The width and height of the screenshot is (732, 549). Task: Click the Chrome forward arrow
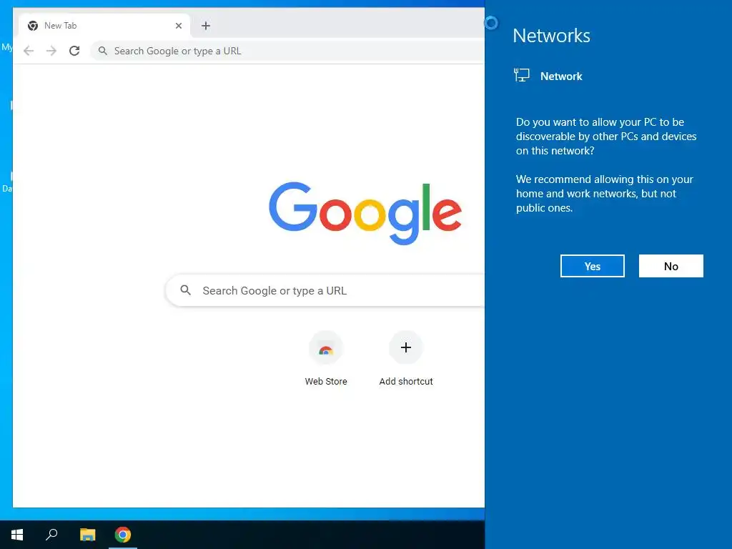point(51,51)
